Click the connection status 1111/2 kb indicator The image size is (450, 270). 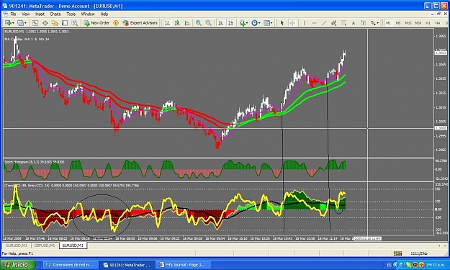pos(419,253)
